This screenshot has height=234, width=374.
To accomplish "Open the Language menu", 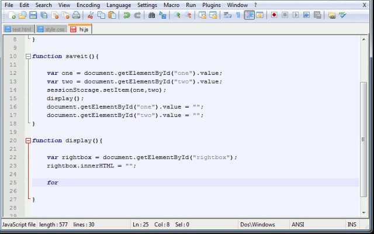I will pyautogui.click(x=119, y=5).
